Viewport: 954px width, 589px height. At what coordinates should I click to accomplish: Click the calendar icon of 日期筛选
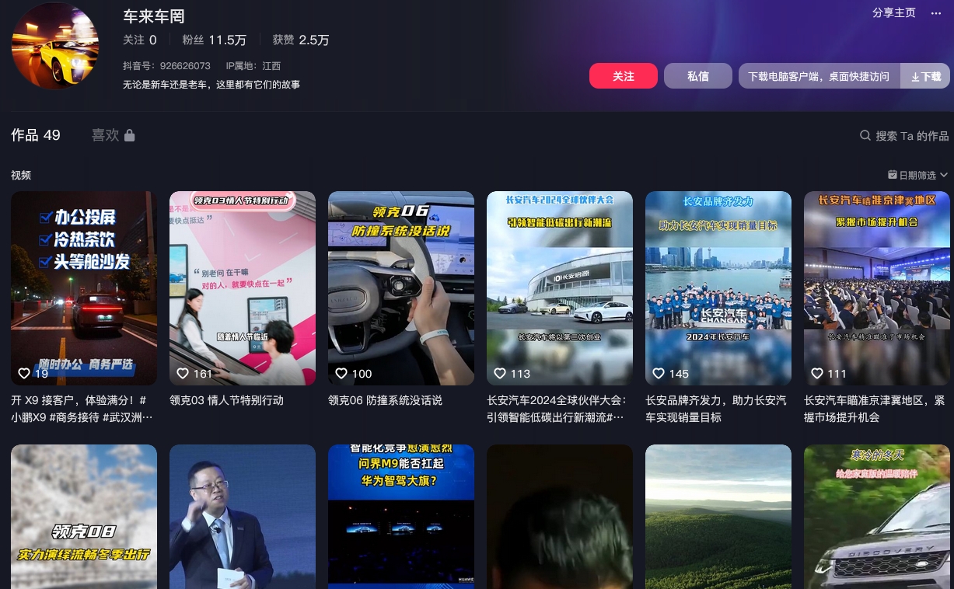(x=893, y=176)
